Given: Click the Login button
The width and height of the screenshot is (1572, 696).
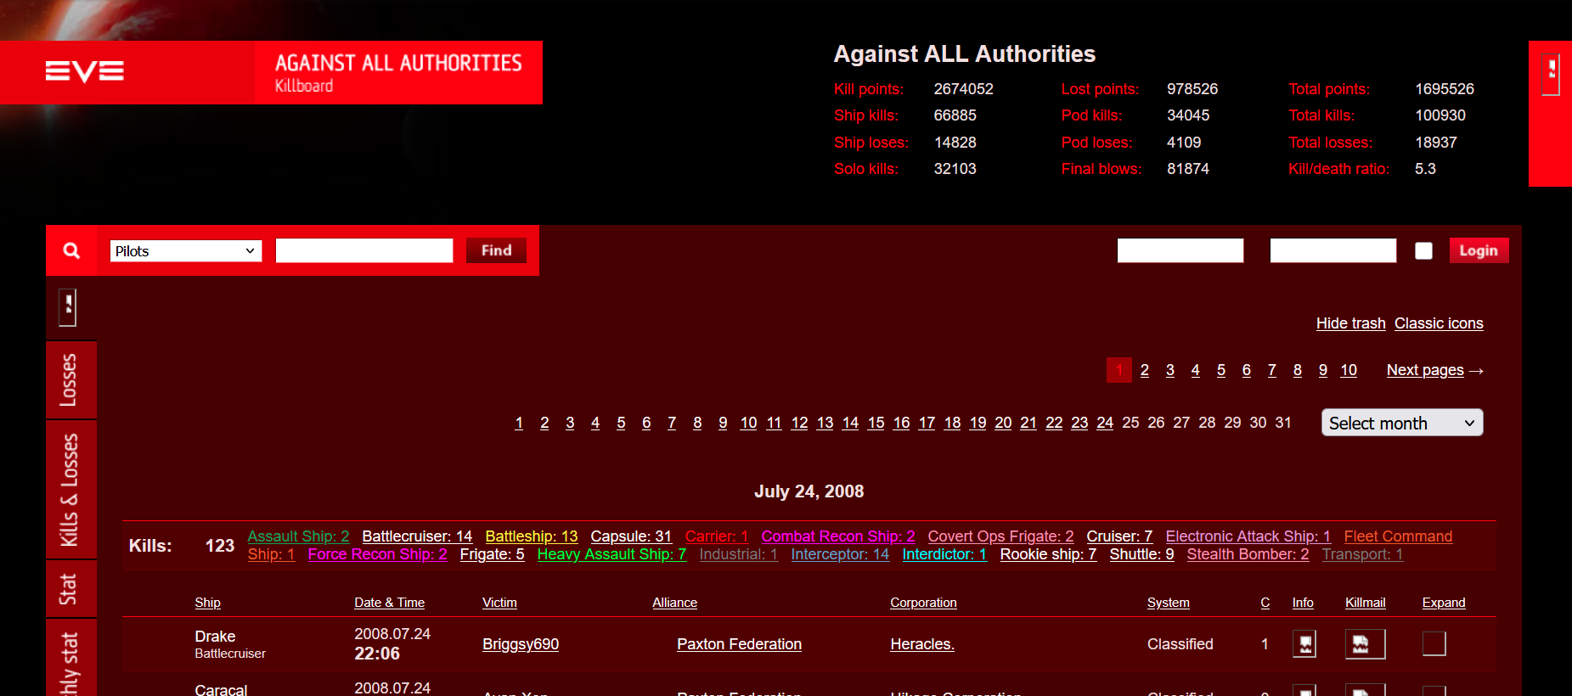Looking at the screenshot, I should pyautogui.click(x=1479, y=250).
